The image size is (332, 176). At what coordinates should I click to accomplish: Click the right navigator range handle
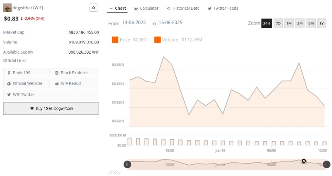(326, 164)
